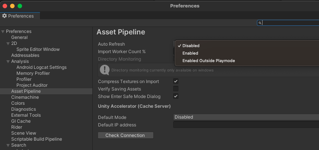Click the search magnifier icon

pos(260,23)
